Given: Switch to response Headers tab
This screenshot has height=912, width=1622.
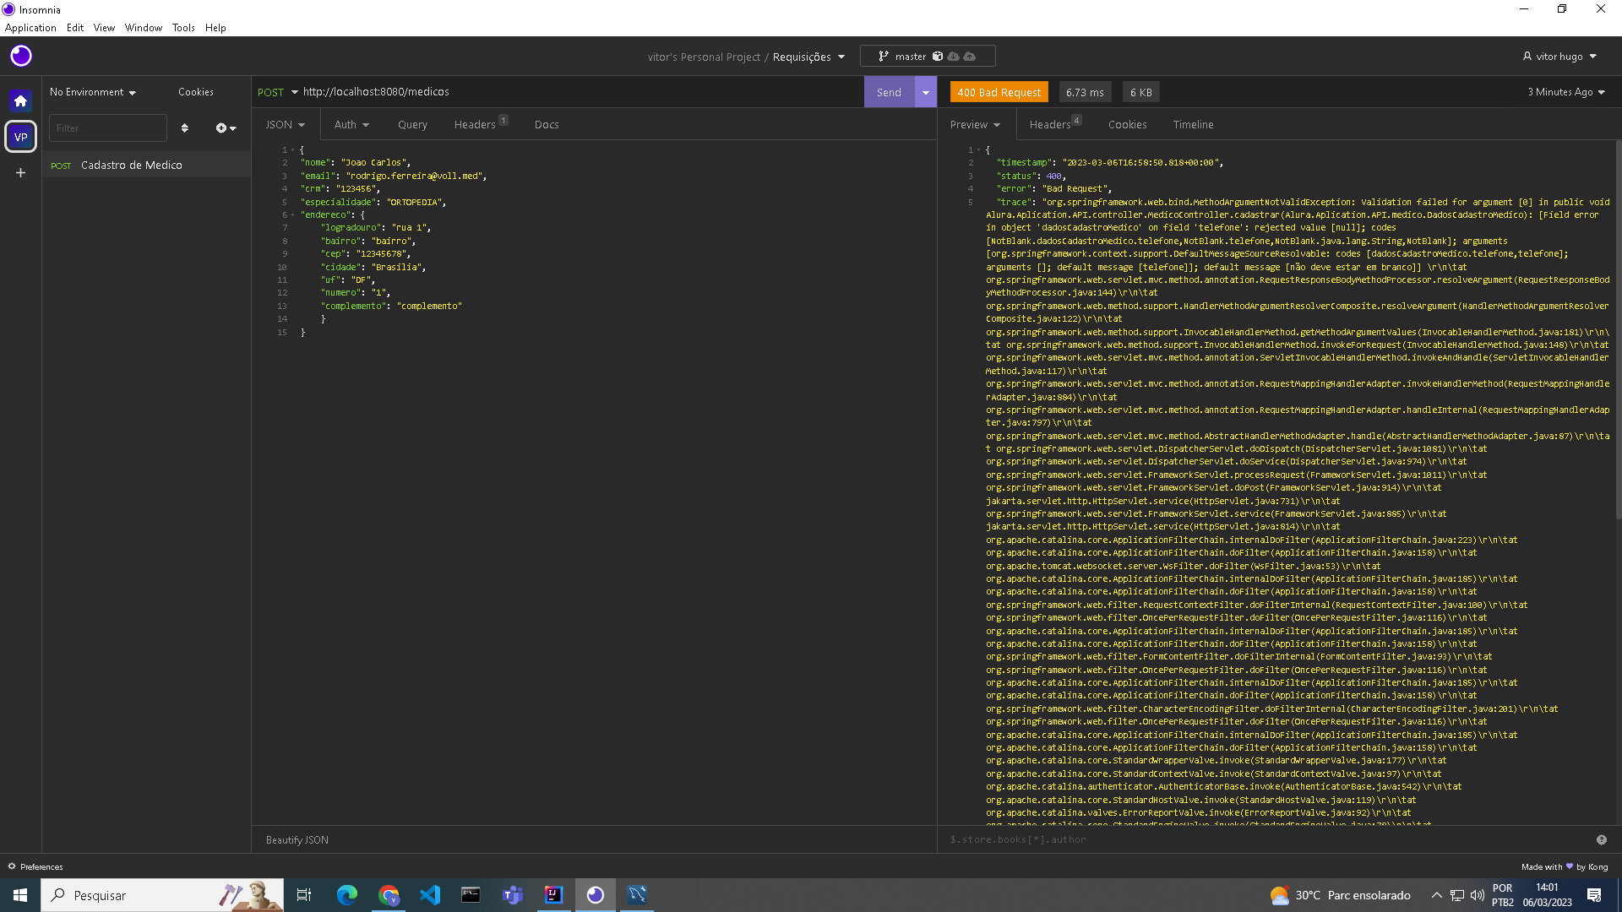Looking at the screenshot, I should [x=1054, y=124].
